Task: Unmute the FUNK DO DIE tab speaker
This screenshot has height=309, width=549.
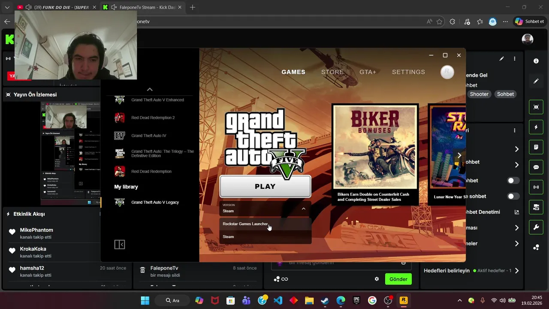Action: click(28, 7)
